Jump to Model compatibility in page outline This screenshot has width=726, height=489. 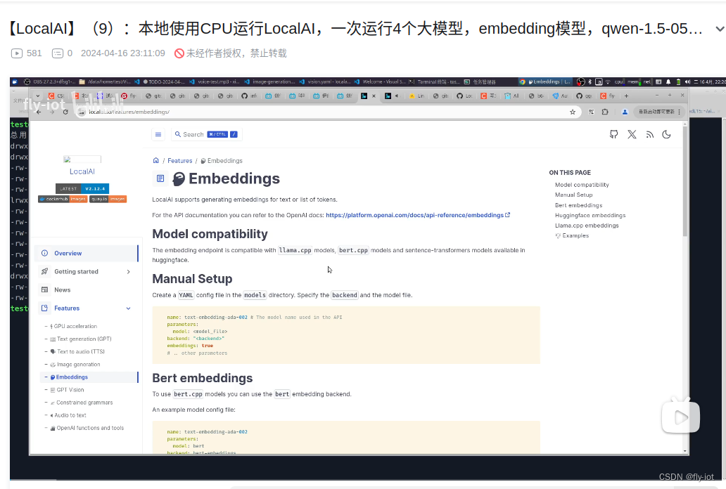(582, 185)
